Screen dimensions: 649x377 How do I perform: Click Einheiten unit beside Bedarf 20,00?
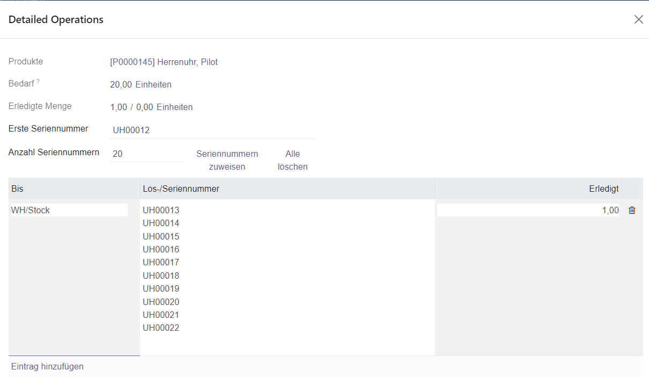153,85
